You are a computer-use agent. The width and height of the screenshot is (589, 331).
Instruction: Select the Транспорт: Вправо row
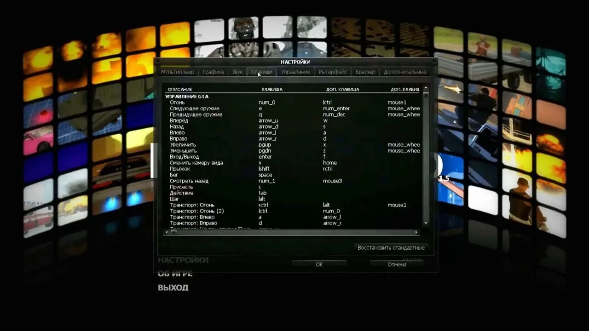click(x=293, y=223)
